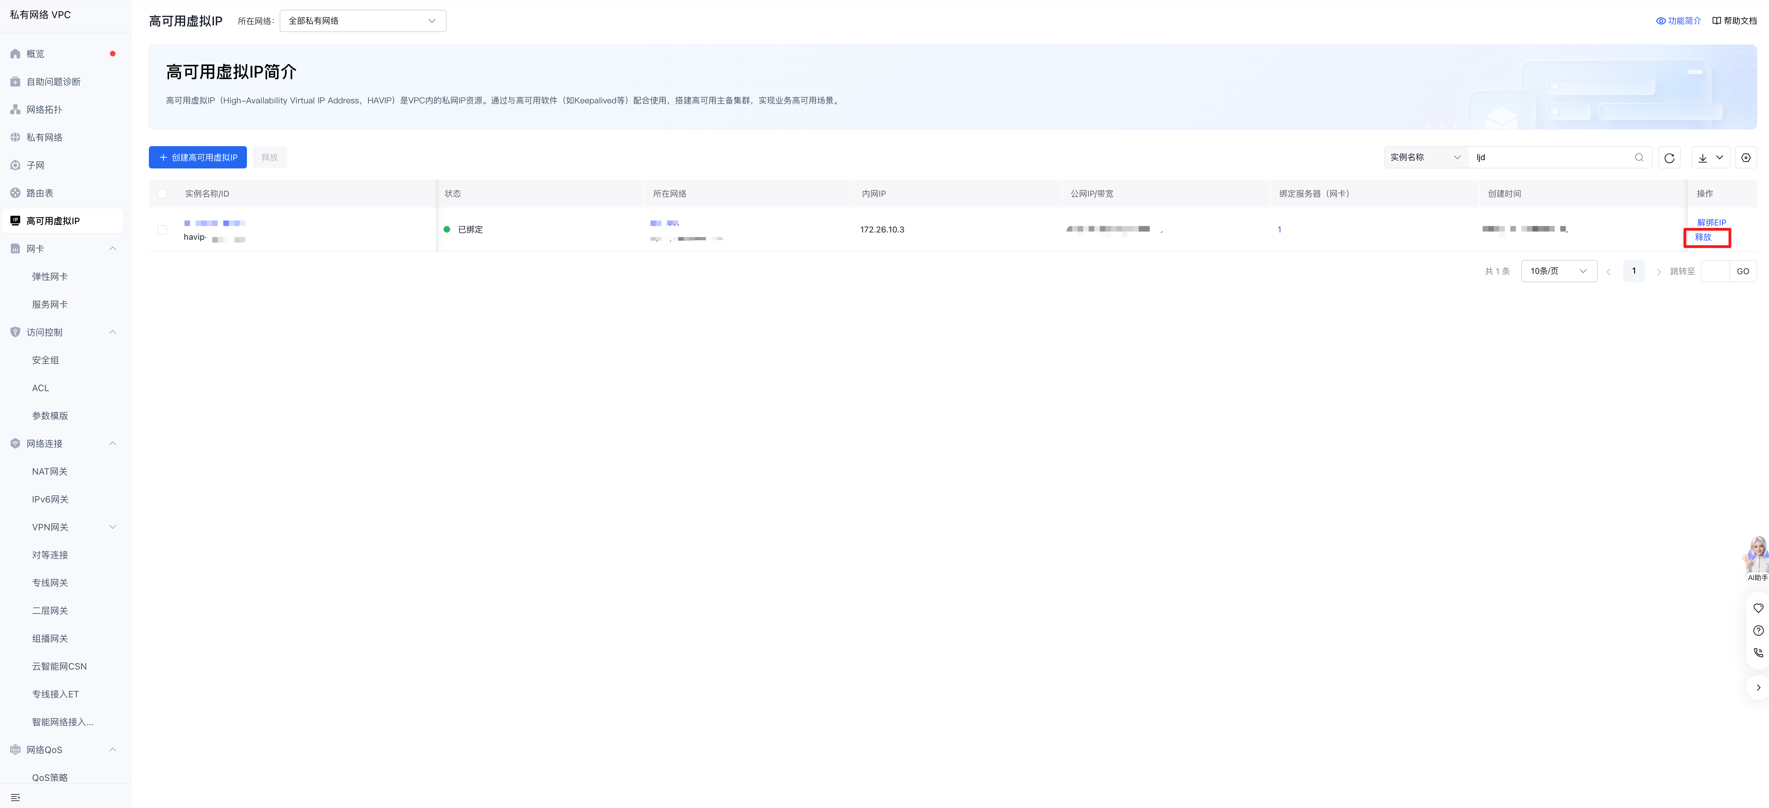The image size is (1769, 808).
Task: Click the 概览 home icon in sidebar
Action: pos(15,54)
